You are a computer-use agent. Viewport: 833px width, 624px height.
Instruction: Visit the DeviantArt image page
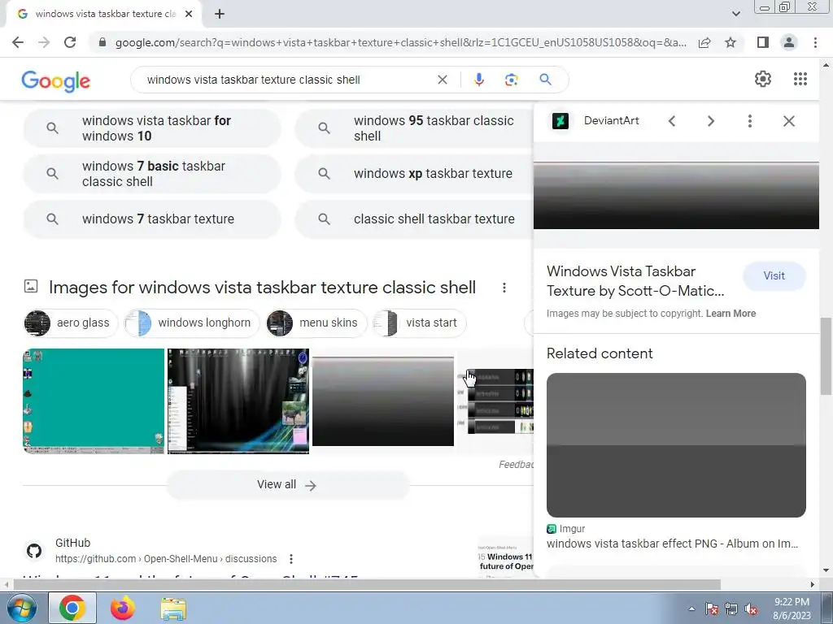point(774,276)
